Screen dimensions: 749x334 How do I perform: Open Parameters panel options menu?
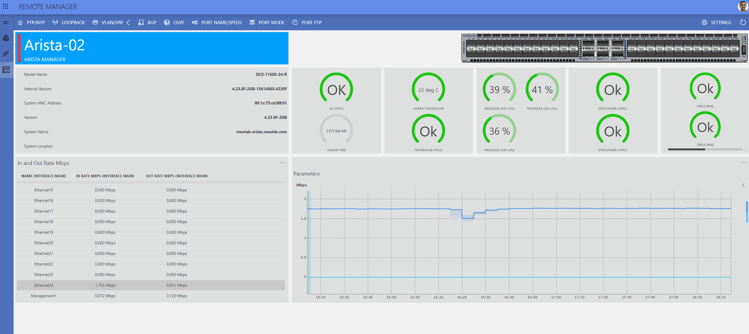tap(744, 163)
